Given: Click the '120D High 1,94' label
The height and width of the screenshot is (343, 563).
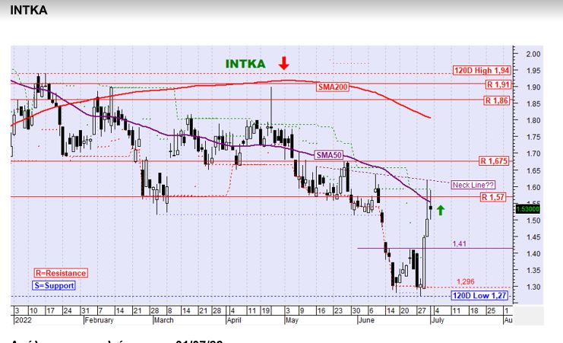Looking at the screenshot, I should point(482,71).
